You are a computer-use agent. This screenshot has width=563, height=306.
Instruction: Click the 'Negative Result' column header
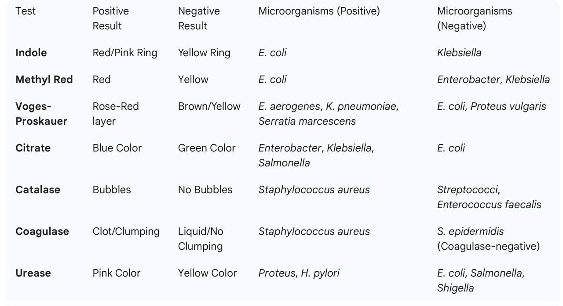[198, 18]
